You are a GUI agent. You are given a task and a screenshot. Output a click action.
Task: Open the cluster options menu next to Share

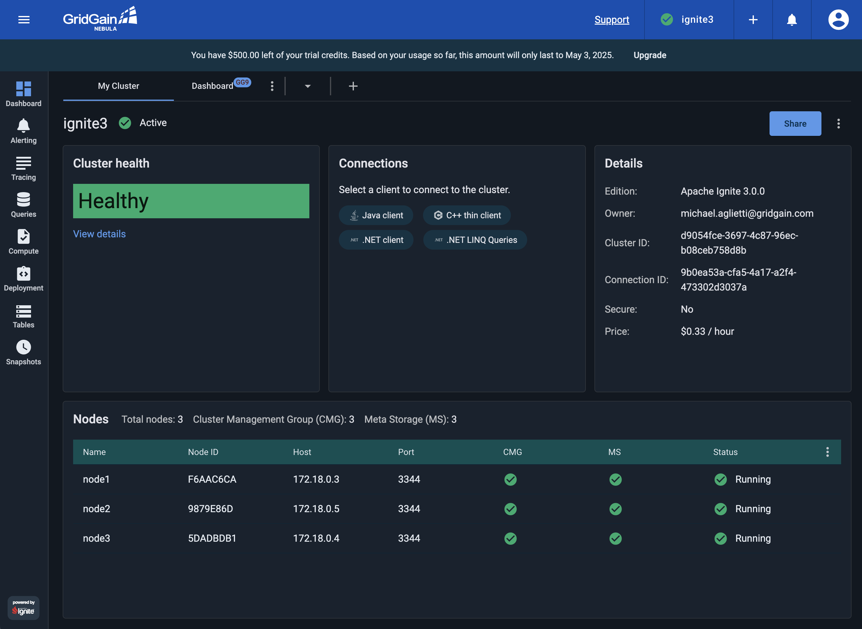pos(838,123)
